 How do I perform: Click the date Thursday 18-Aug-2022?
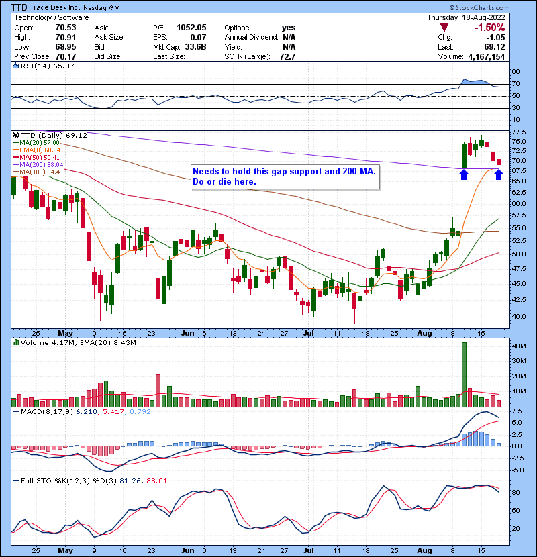[x=466, y=17]
